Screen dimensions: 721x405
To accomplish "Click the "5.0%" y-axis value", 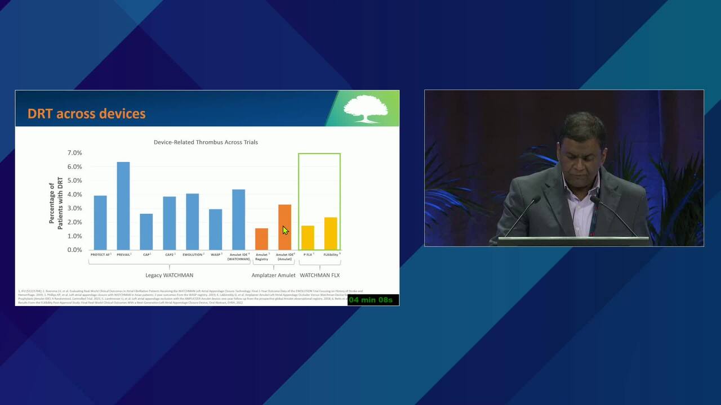I will [x=75, y=181].
